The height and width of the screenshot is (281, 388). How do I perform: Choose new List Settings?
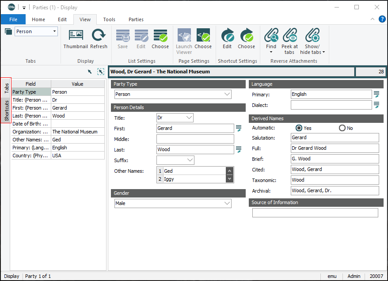click(x=160, y=41)
